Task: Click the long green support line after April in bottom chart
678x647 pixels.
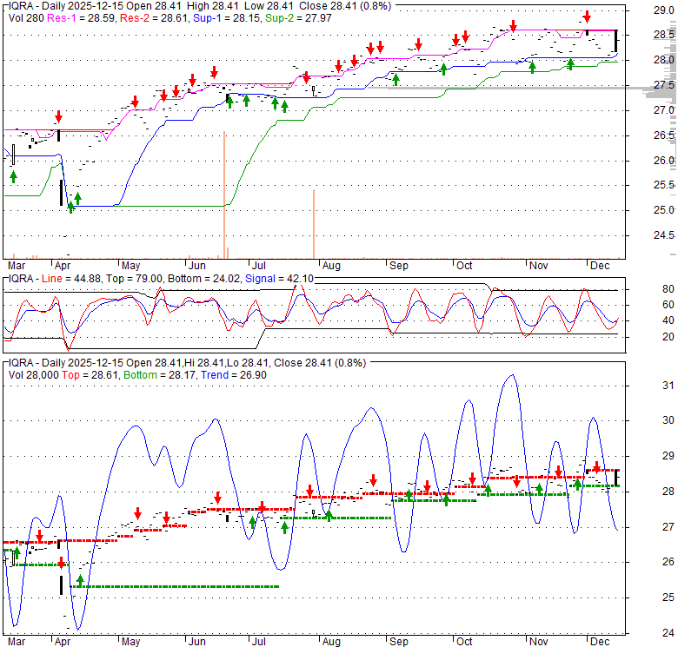Action: click(174, 586)
